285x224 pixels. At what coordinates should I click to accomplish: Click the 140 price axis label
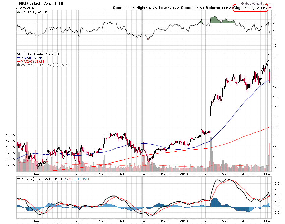(275, 117)
